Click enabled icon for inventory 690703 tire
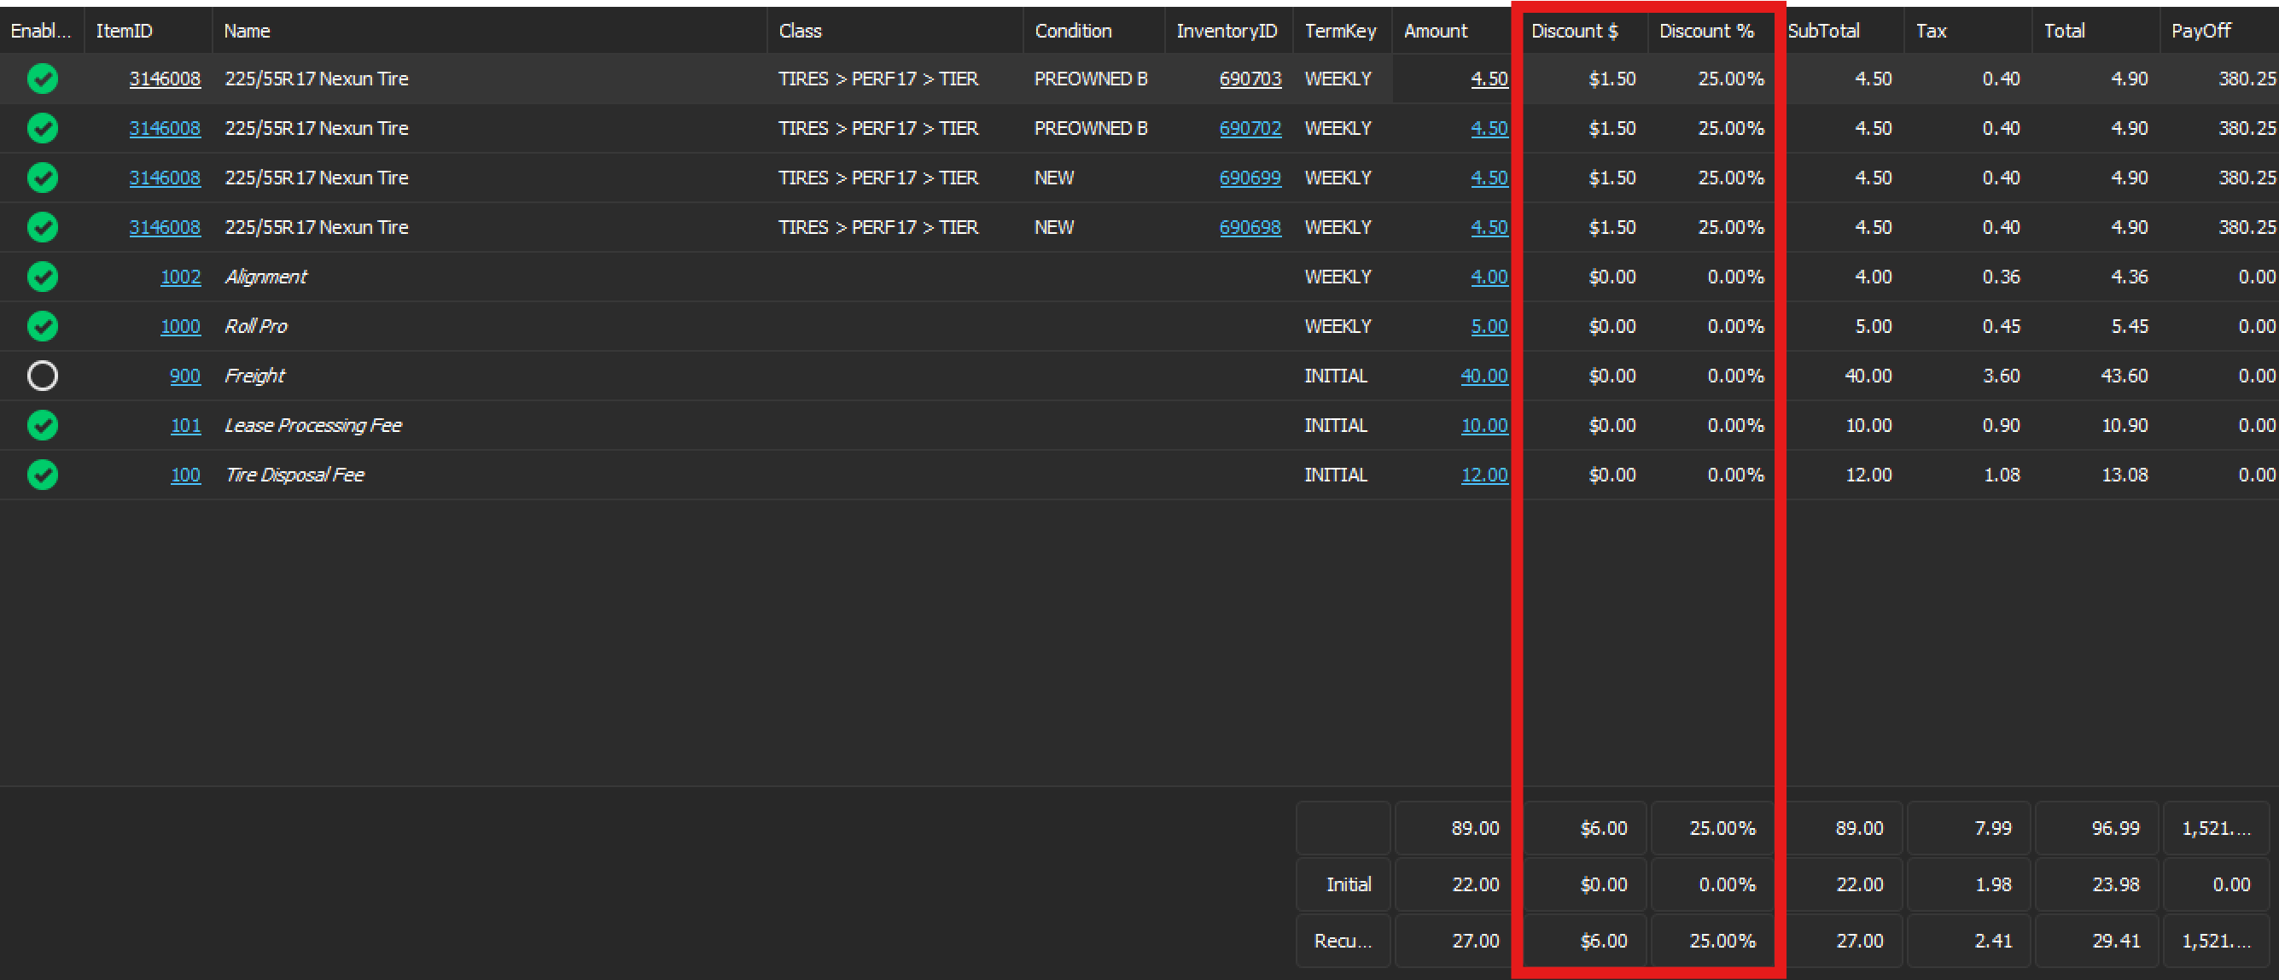 [x=43, y=79]
